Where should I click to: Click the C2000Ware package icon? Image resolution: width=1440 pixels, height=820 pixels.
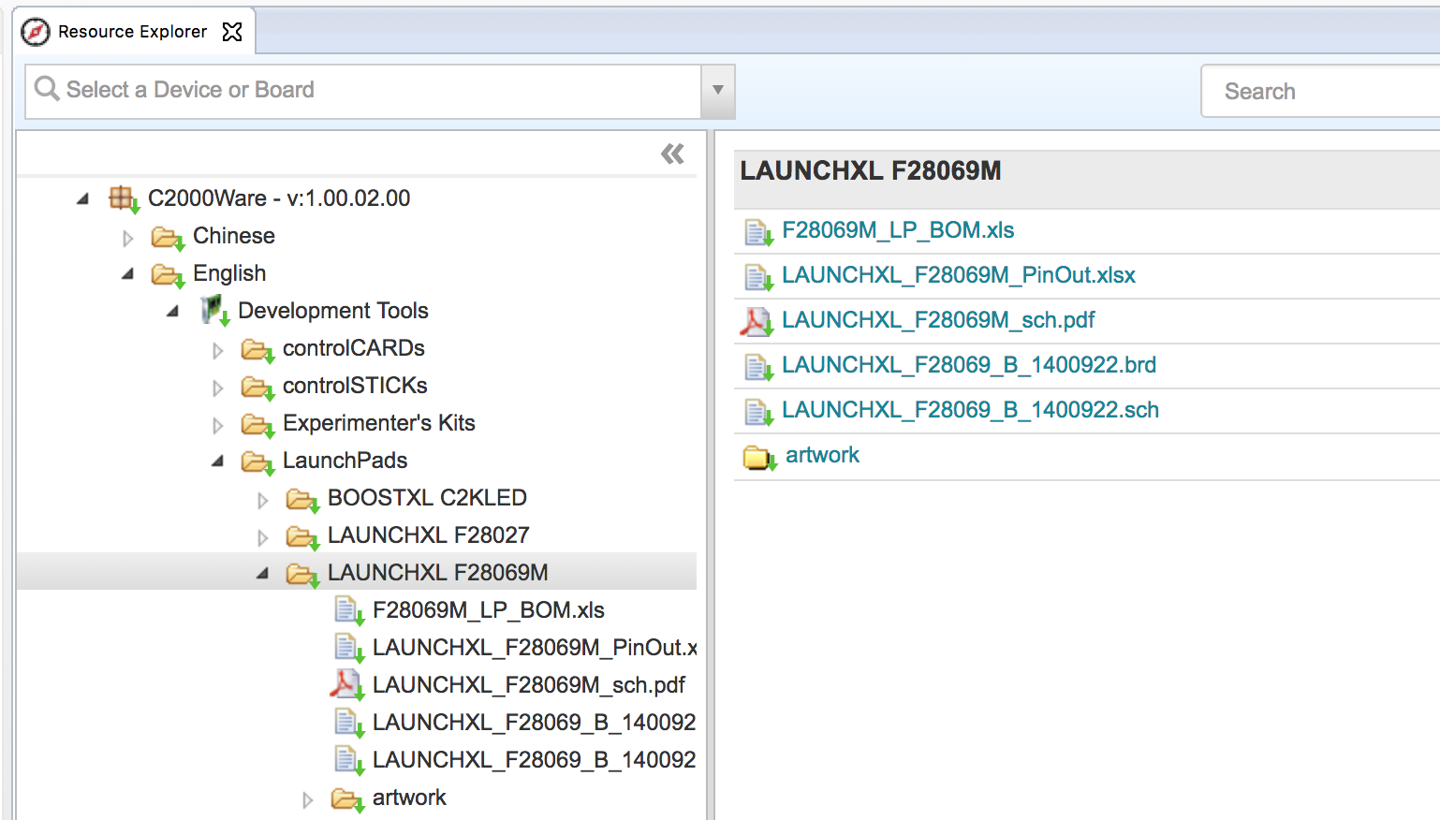[x=124, y=198]
